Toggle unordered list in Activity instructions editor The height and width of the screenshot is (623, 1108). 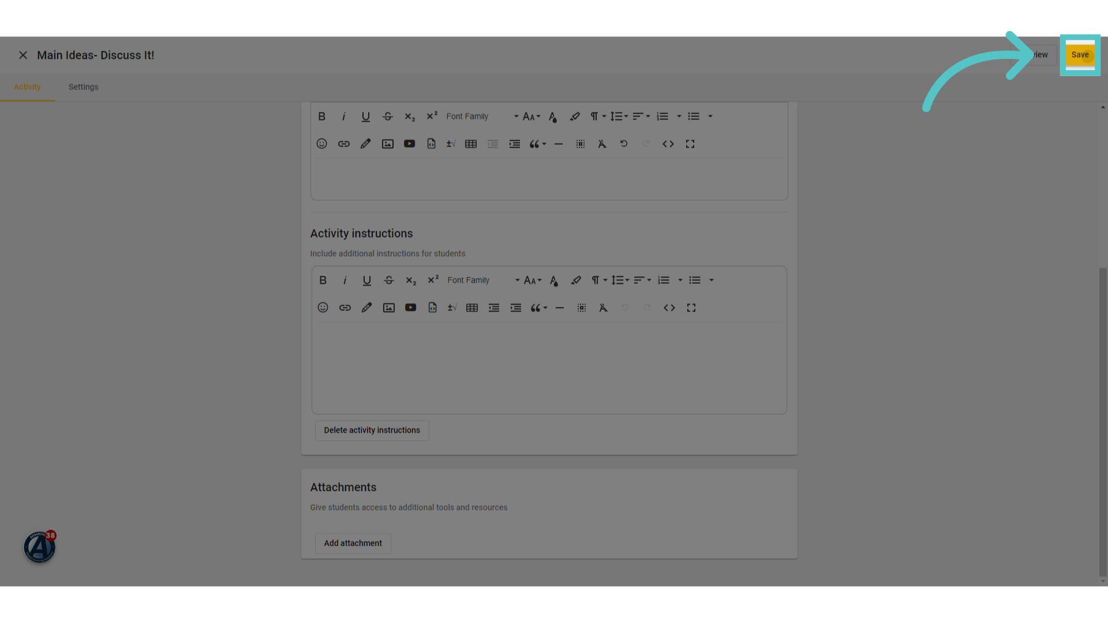pos(695,280)
